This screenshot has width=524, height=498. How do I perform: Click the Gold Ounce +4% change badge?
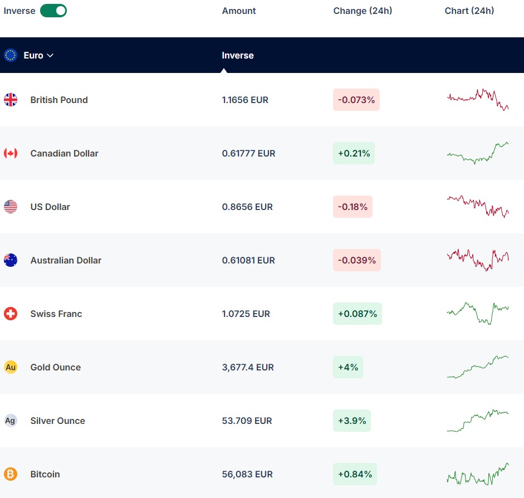(x=348, y=367)
